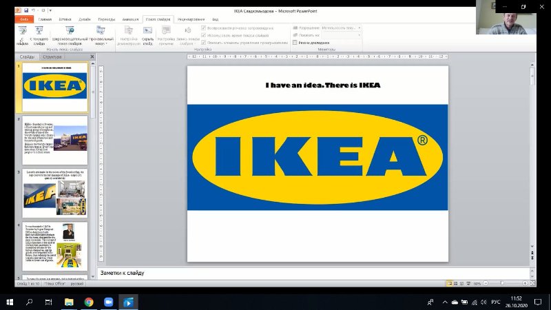This screenshot has height=310, width=551.
Task: Click the orange File button
Action: click(x=24, y=20)
